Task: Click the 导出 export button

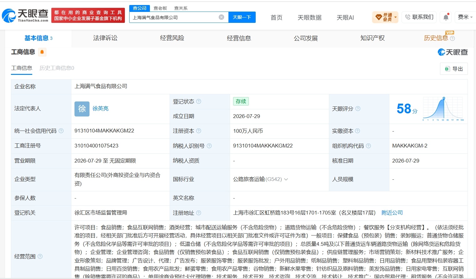Action: [x=454, y=69]
